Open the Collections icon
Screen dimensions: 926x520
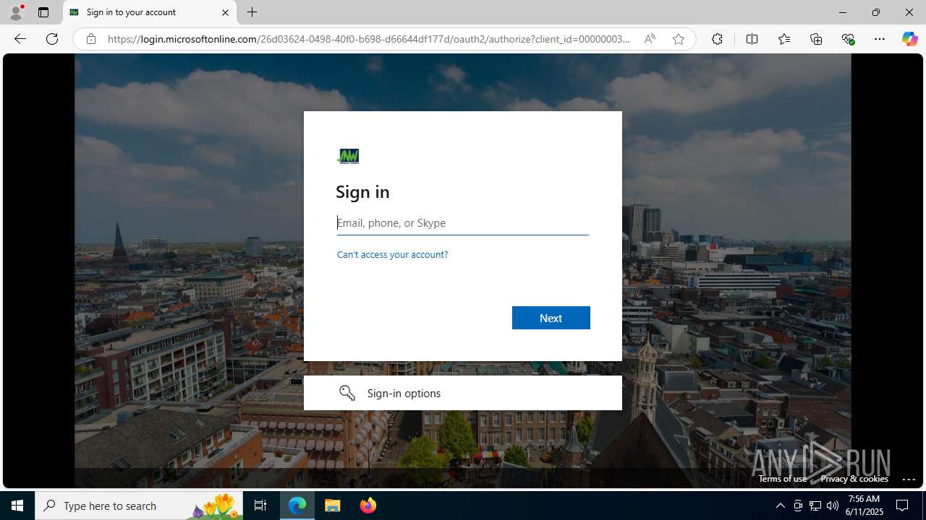816,39
